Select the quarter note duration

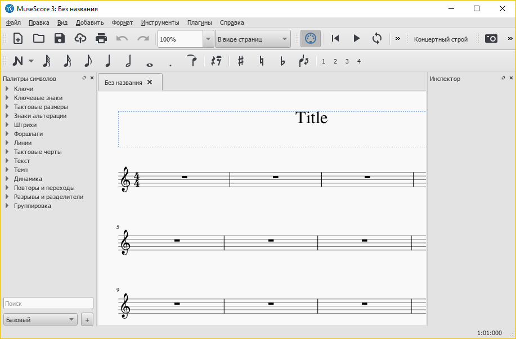[x=107, y=61]
